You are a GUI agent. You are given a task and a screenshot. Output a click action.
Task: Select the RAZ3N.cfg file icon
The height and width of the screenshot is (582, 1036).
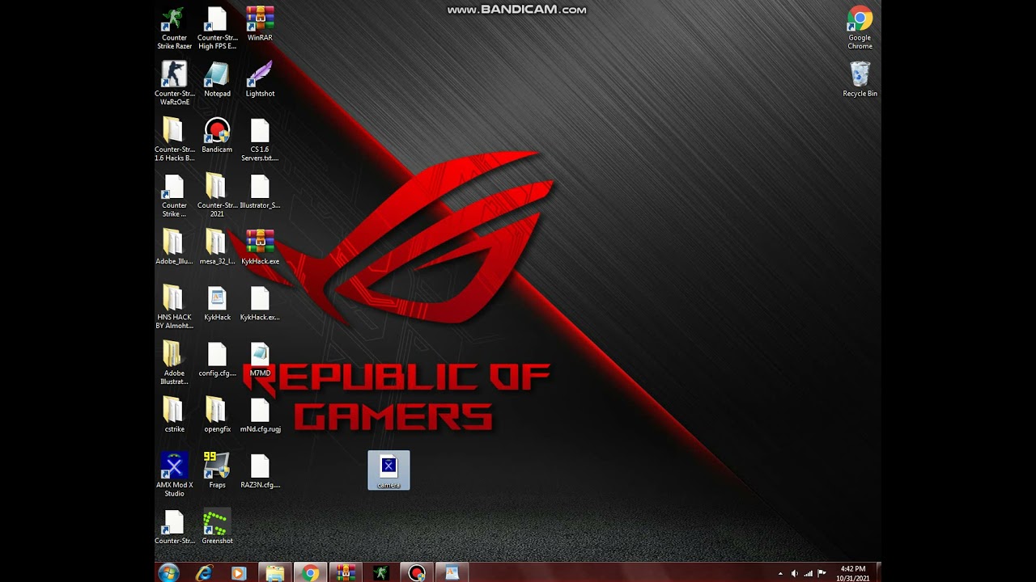260,470
